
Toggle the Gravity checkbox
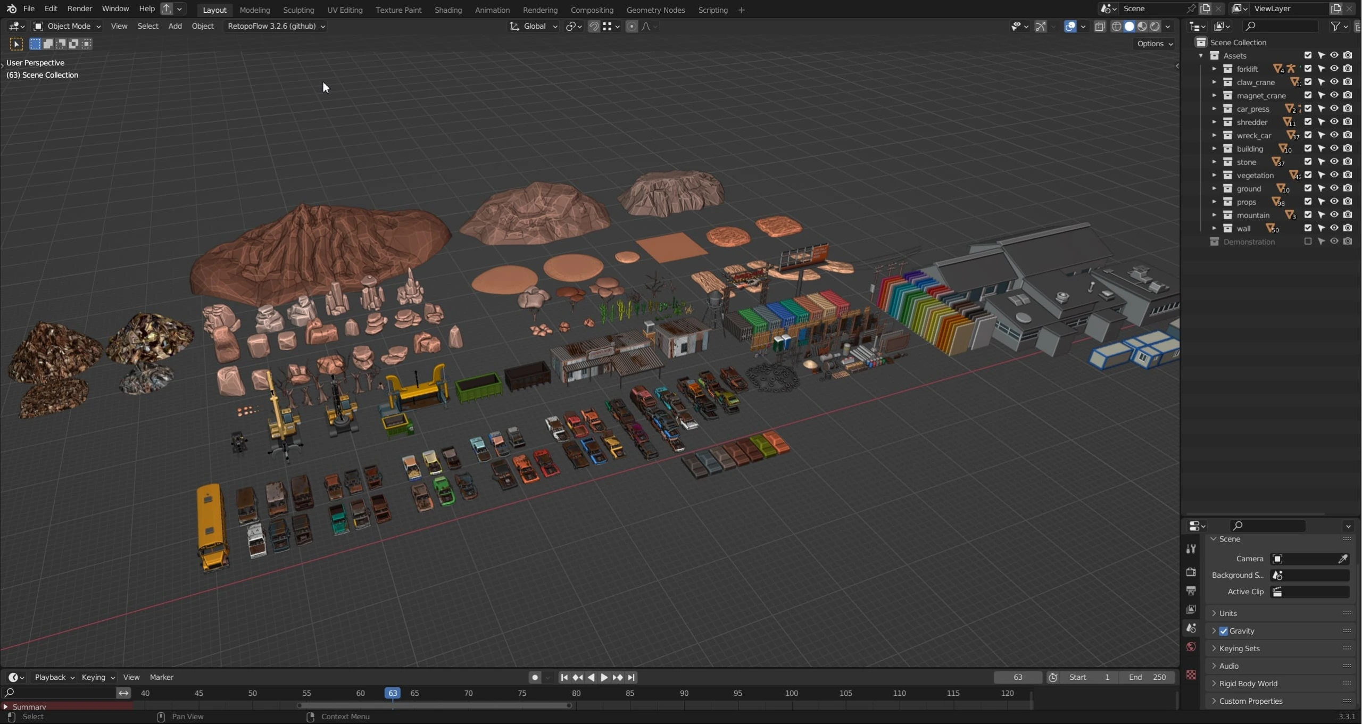point(1224,631)
